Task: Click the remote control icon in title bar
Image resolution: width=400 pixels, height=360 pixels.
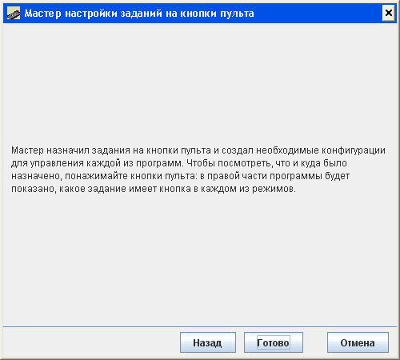Action: coord(14,13)
